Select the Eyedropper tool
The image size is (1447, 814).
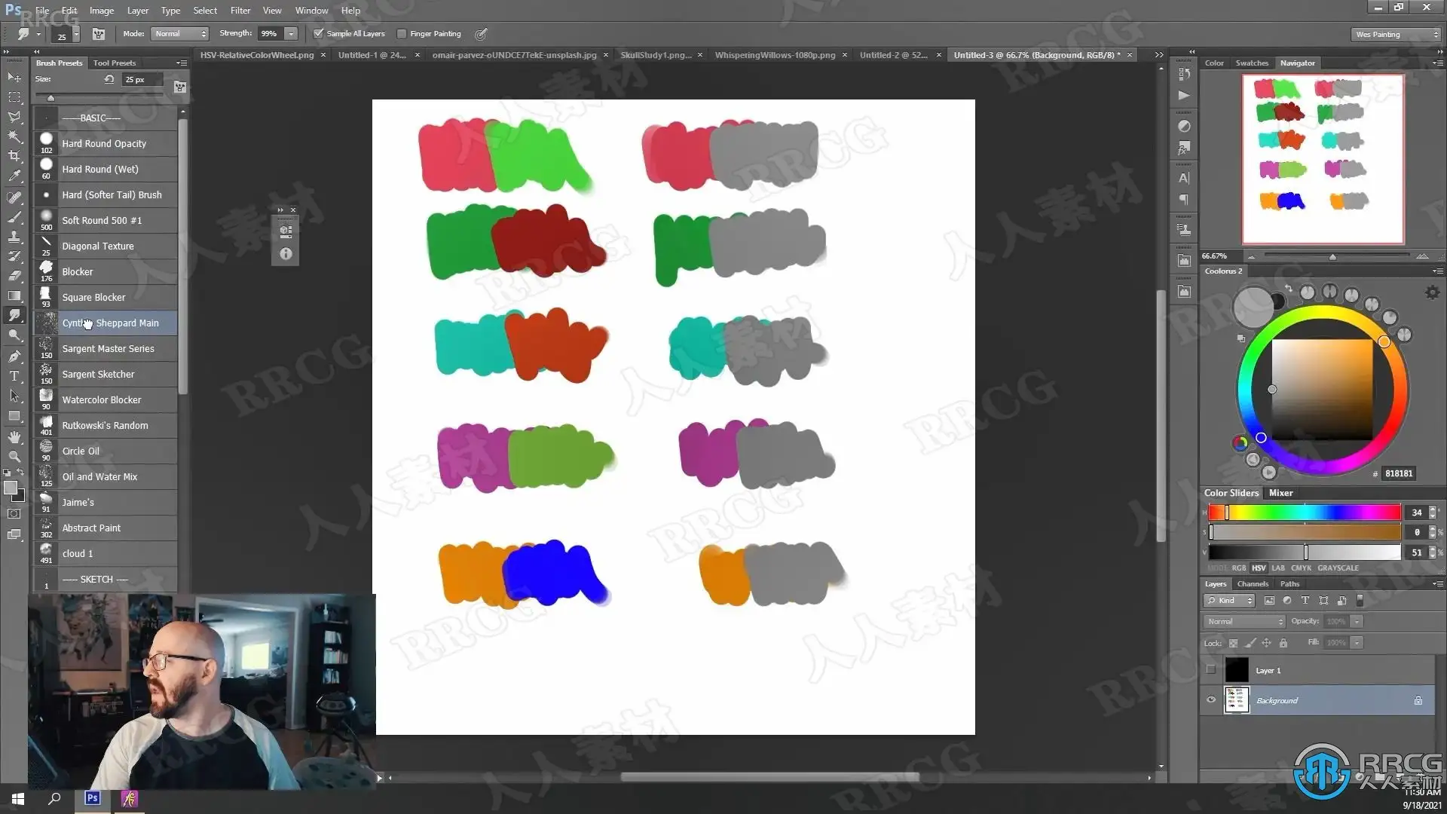14,176
